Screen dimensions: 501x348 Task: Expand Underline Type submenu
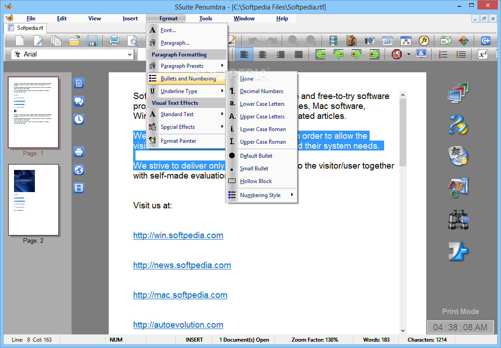click(x=187, y=91)
